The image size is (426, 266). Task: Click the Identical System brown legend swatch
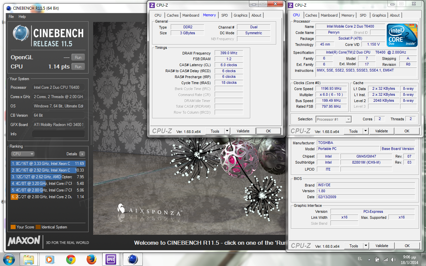38,227
